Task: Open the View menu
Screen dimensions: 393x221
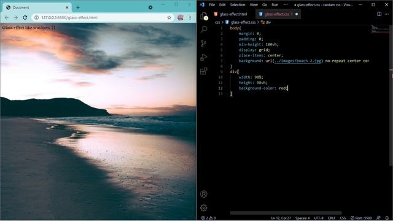Action: [x=254, y=5]
